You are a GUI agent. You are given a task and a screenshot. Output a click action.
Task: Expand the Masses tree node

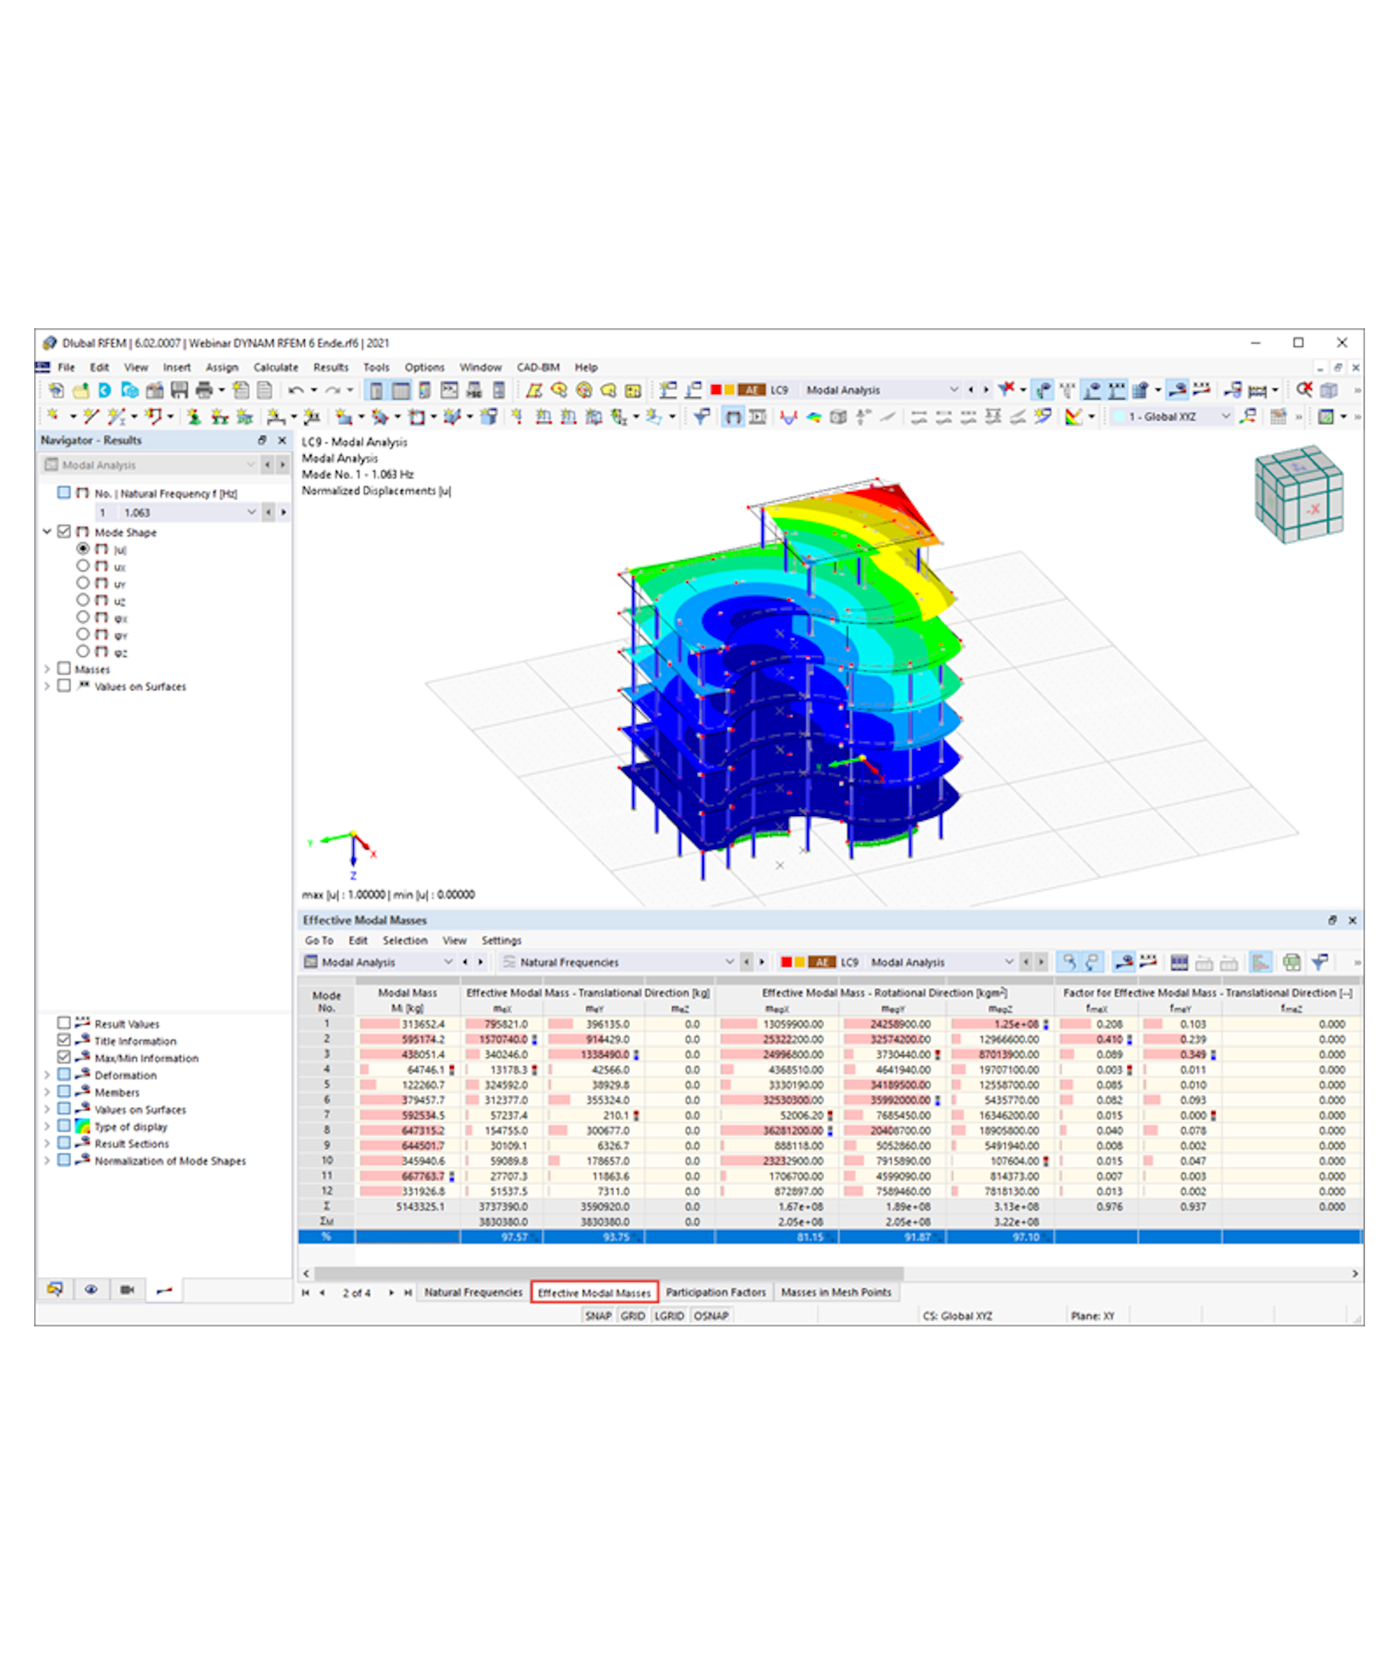47,669
